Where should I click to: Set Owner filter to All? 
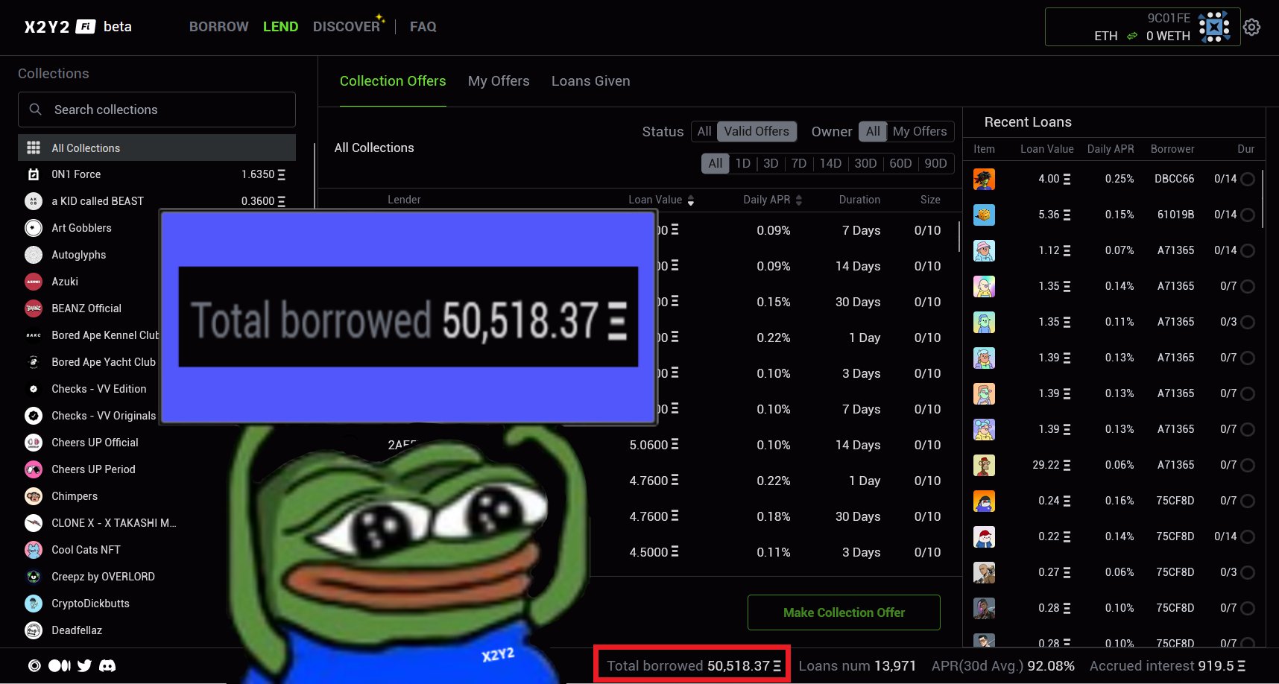(x=873, y=131)
